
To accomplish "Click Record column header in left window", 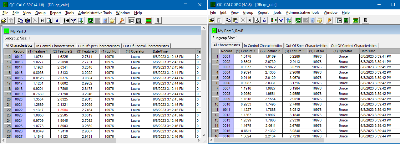I will [19, 51].
